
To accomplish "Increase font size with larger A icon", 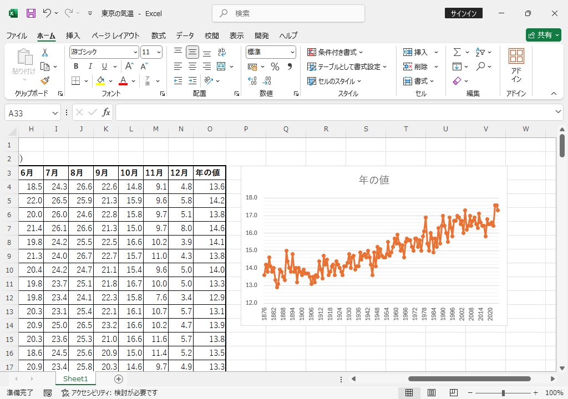I will click(130, 66).
